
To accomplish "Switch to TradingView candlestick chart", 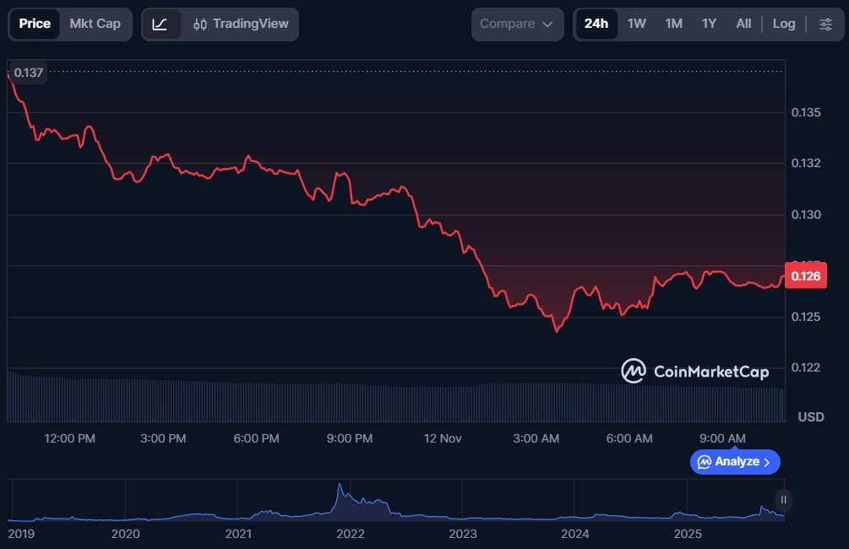I will click(x=241, y=24).
